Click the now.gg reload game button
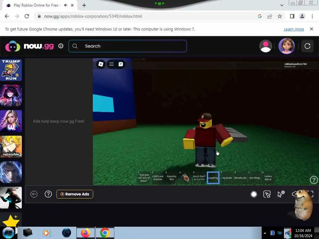Screen dimensions: 319x239 [x=307, y=46]
